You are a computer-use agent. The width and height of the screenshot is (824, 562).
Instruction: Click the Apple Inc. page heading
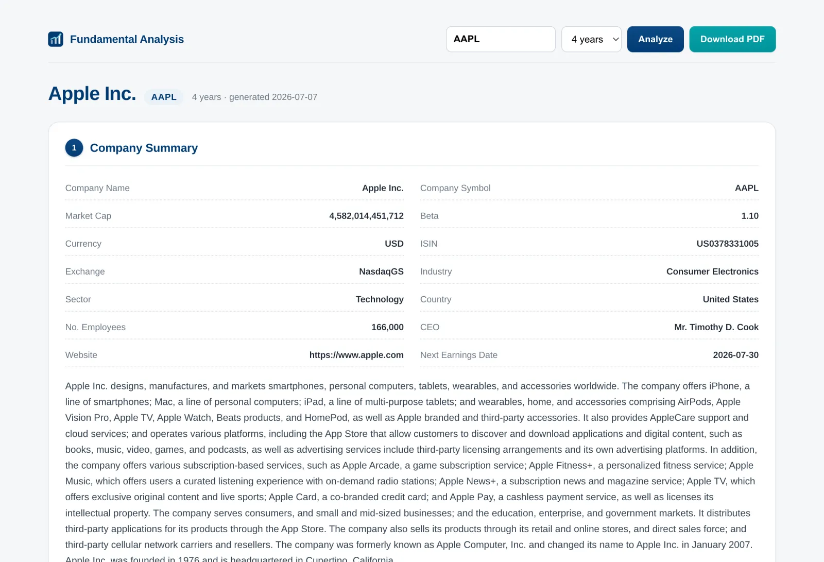pos(92,94)
